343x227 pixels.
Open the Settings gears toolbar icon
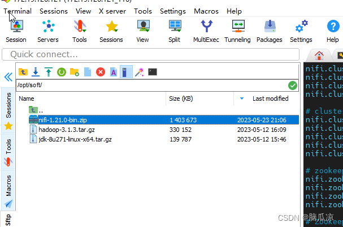point(301,31)
